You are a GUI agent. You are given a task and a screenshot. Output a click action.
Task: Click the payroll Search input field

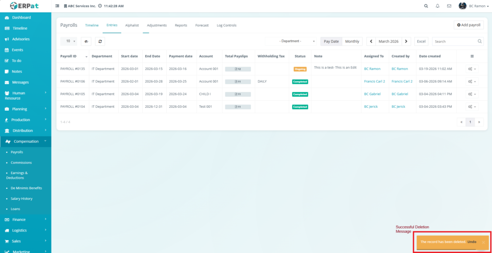455,42
